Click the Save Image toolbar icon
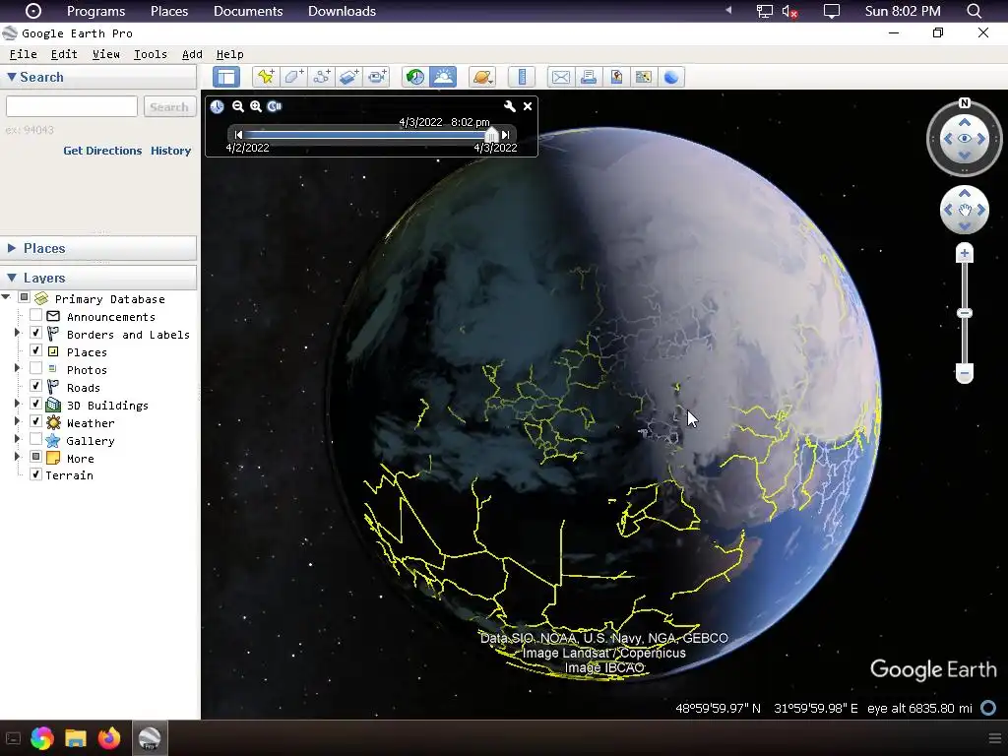Viewport: 1008px width, 756px height. (x=616, y=77)
